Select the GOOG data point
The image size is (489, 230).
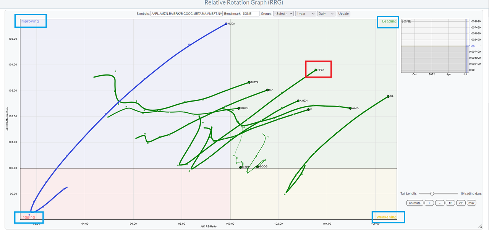(x=257, y=167)
